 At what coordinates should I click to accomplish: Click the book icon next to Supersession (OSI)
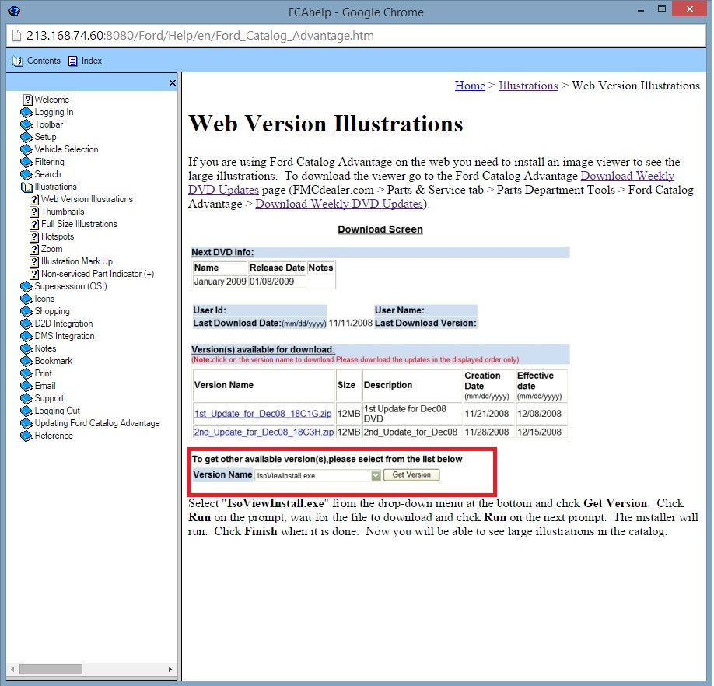tap(26, 286)
